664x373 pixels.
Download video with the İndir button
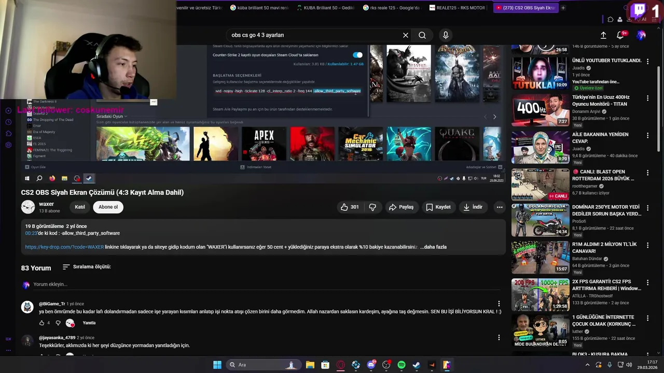click(473, 207)
